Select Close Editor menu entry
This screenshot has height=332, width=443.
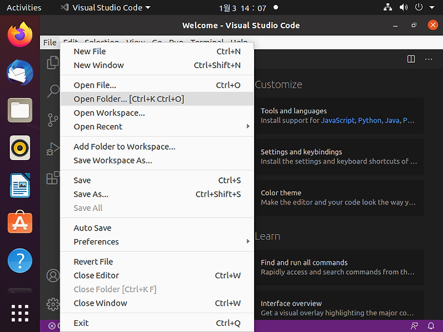point(157,276)
